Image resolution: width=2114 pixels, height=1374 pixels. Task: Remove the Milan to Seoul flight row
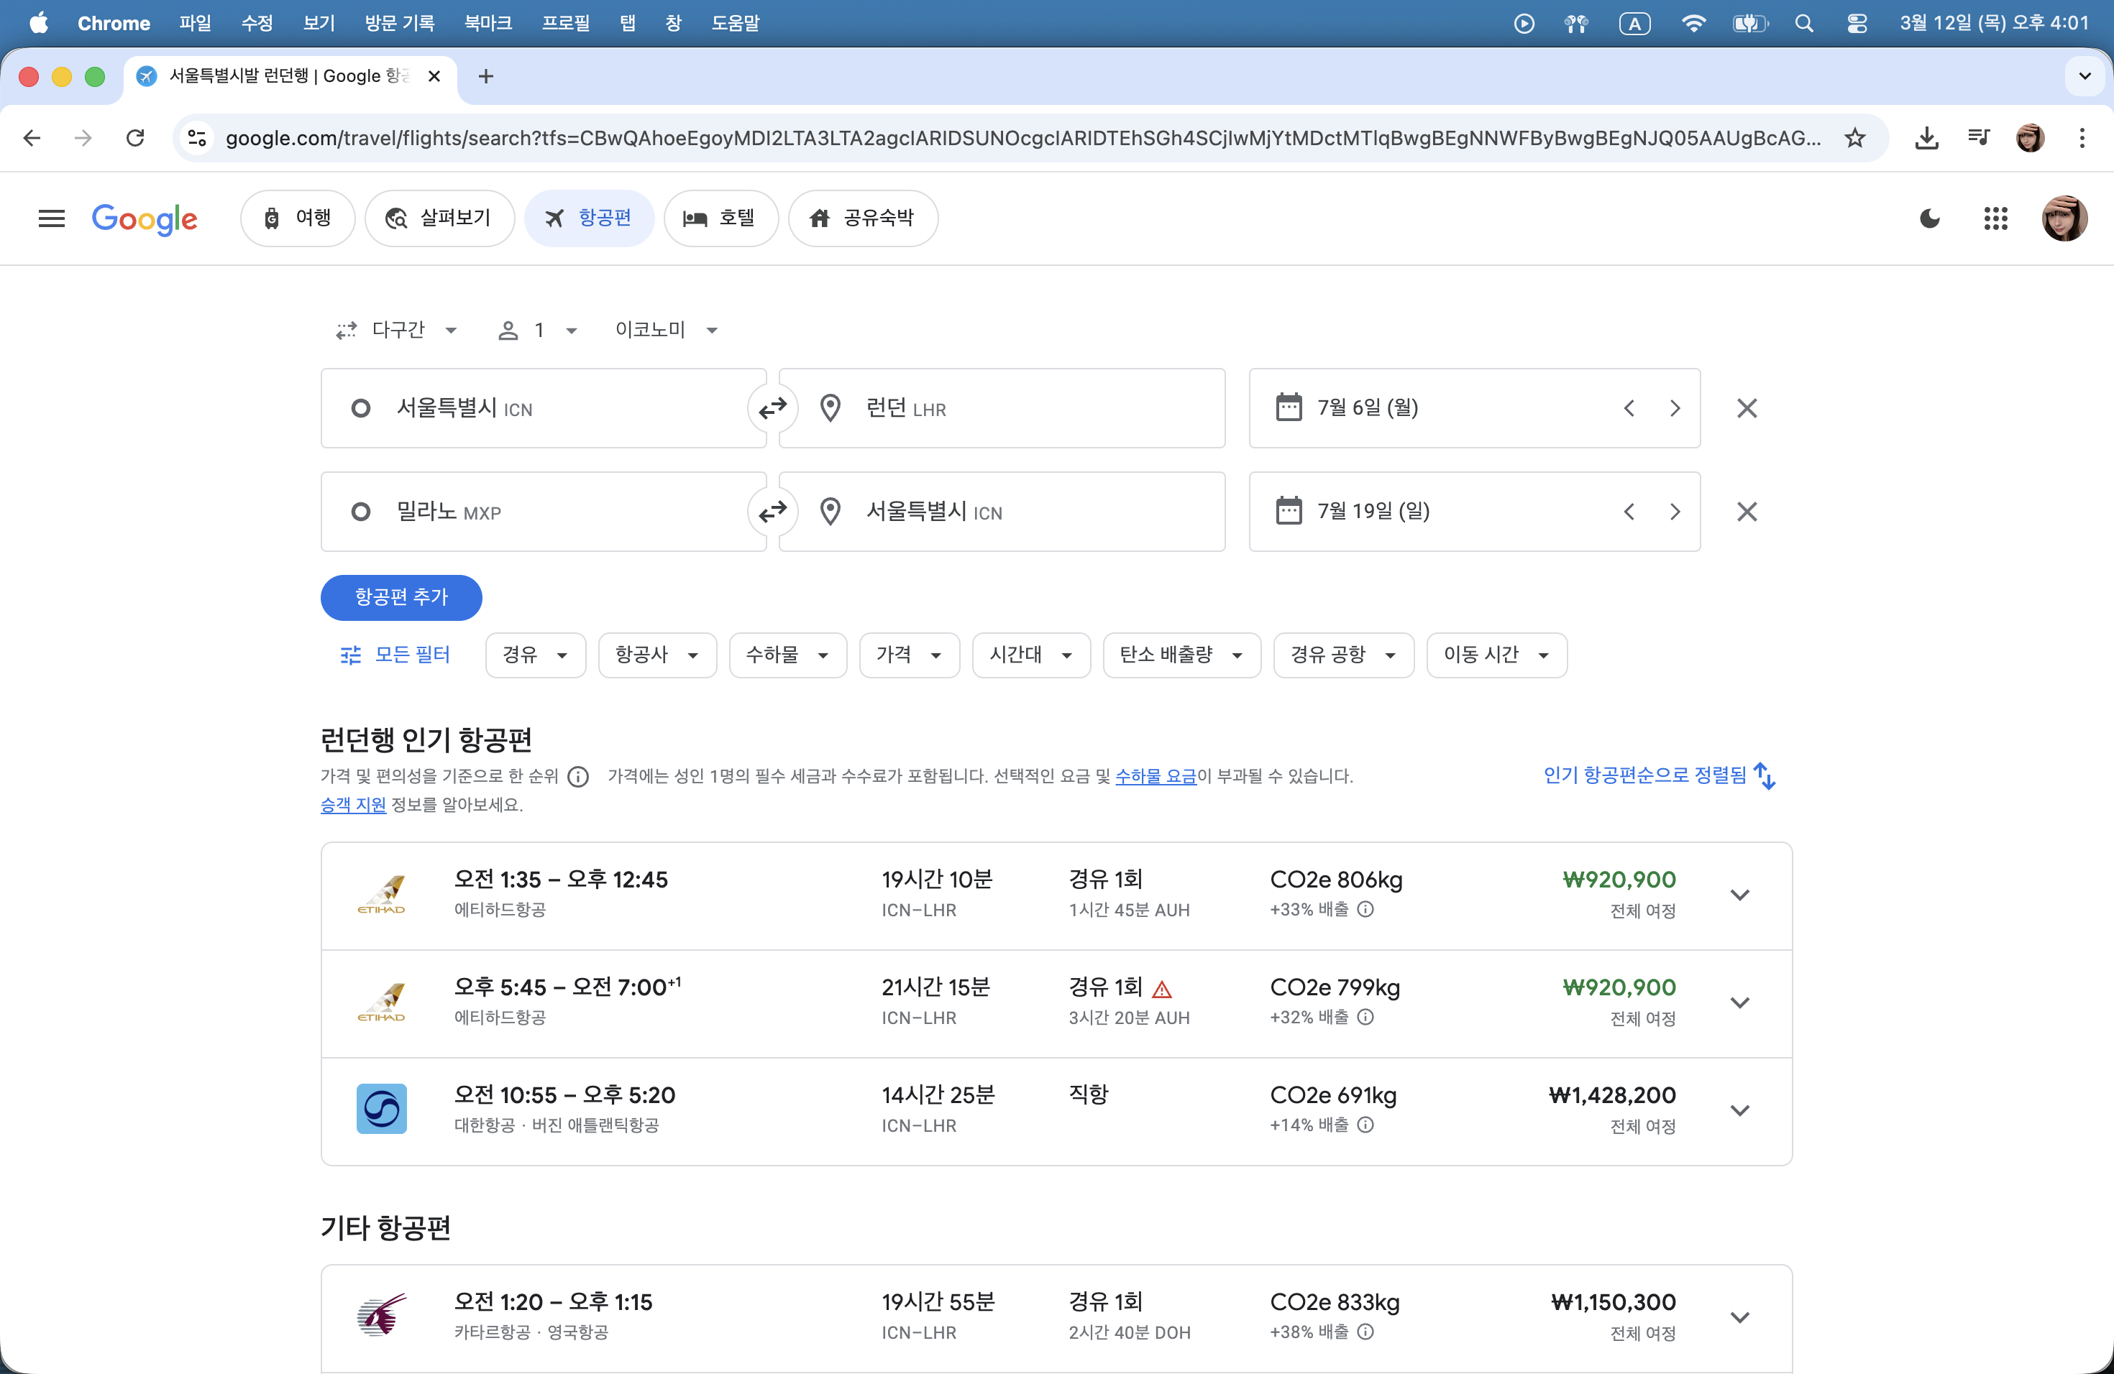click(x=1747, y=512)
